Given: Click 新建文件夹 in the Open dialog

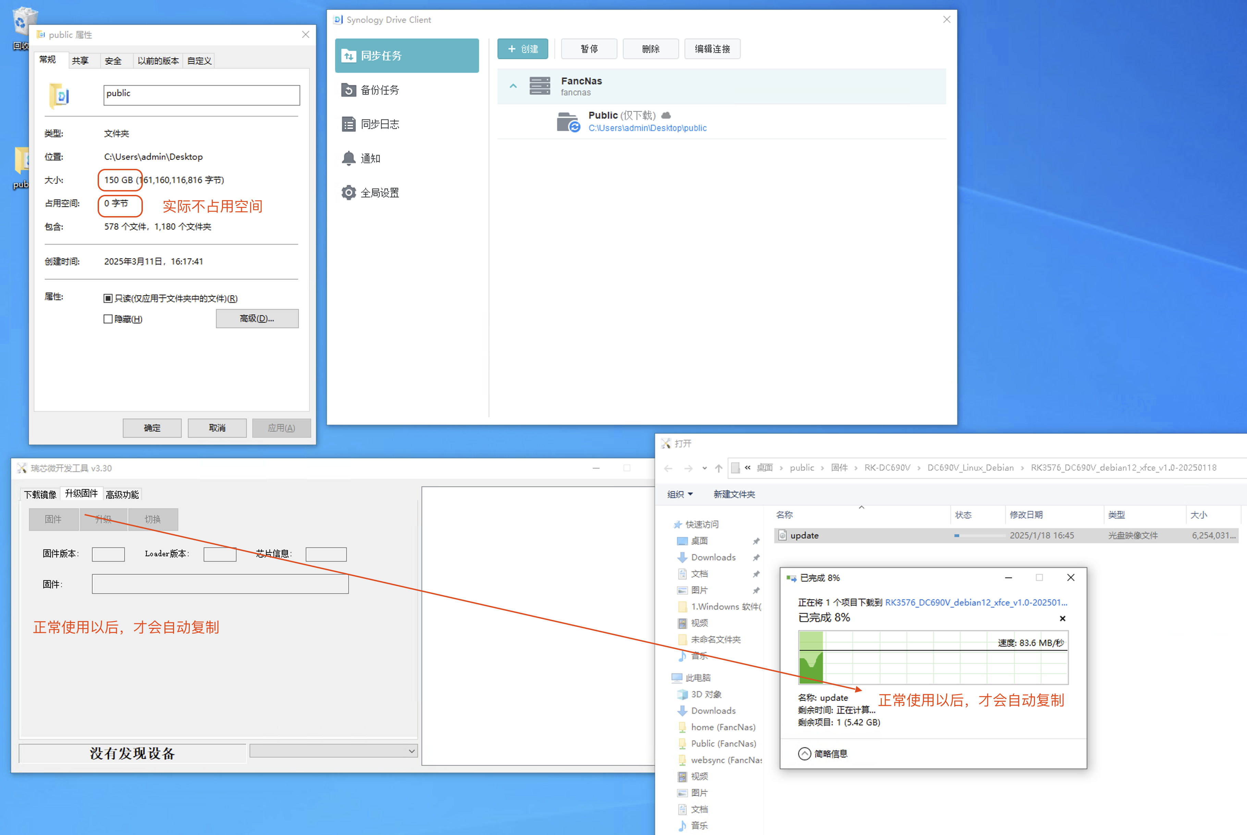Looking at the screenshot, I should click(734, 495).
